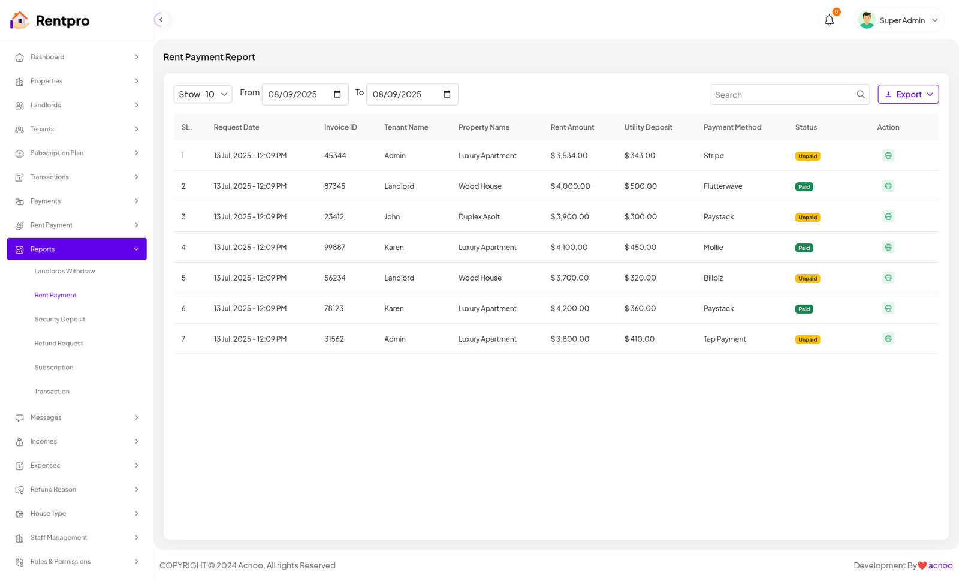Image resolution: width=959 pixels, height=581 pixels.
Task: Click the search magnifier icon
Action: [x=860, y=95]
